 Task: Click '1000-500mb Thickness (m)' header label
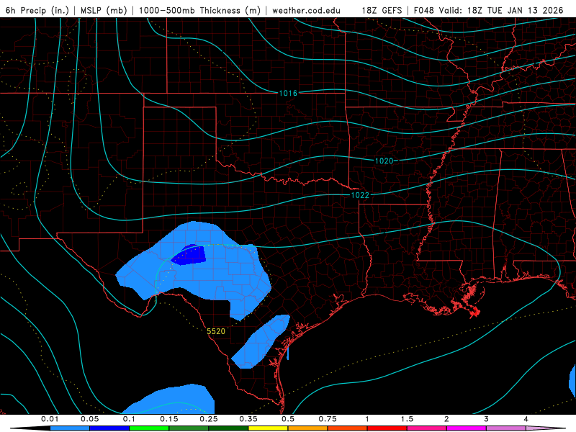(x=199, y=10)
